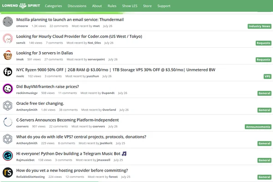The image size is (273, 182).
Task: Open the idle VPS projects thread
Action: pos(81,137)
